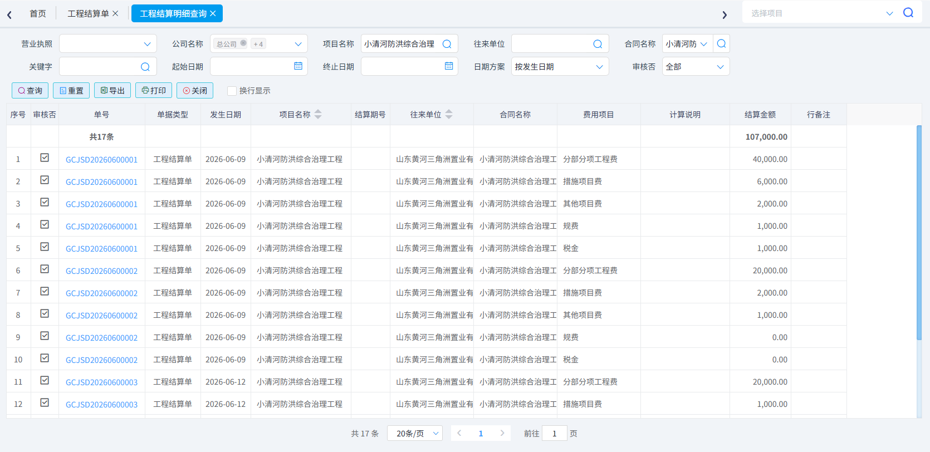Click the 关键字 search magnifier icon

pos(145,67)
